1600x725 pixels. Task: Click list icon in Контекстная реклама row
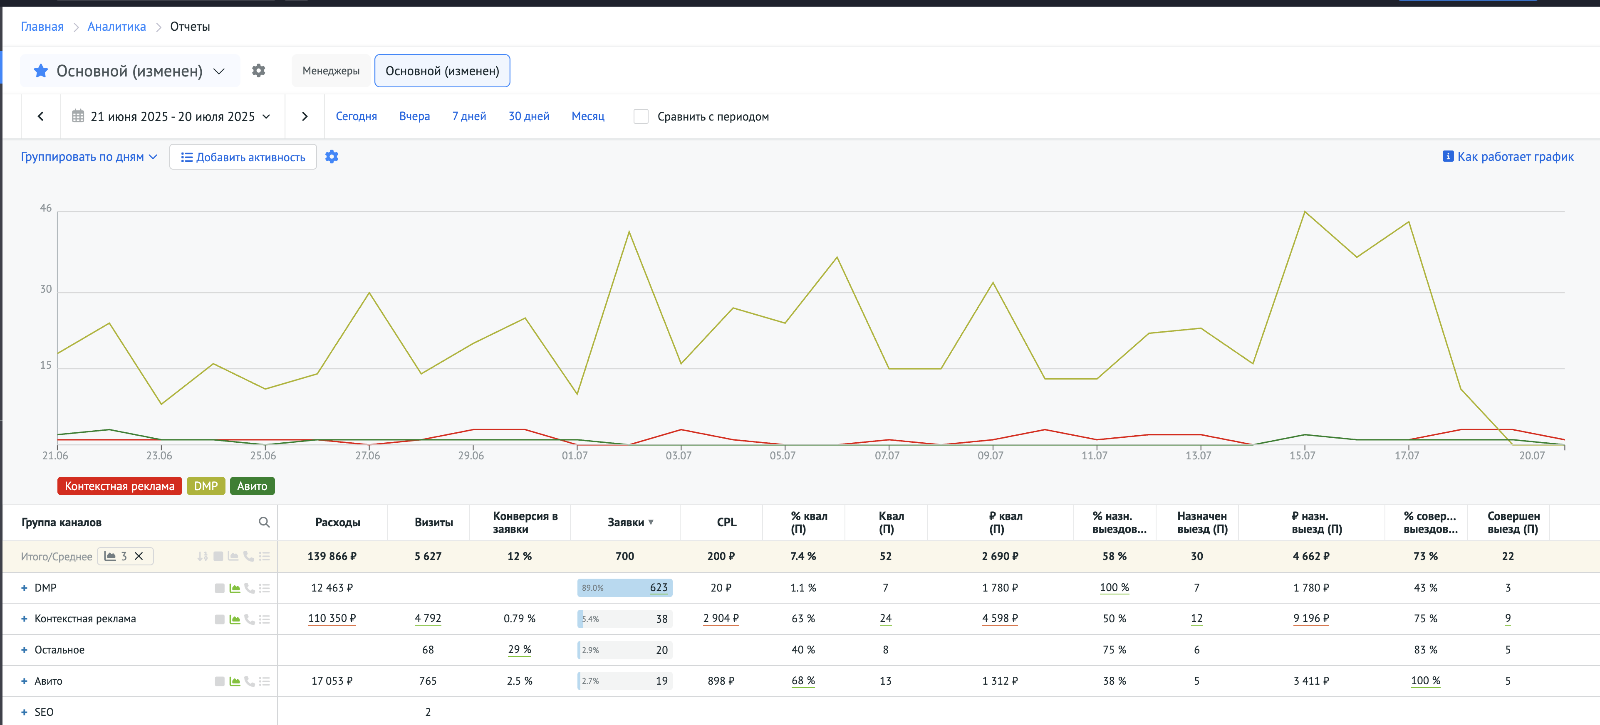point(265,619)
